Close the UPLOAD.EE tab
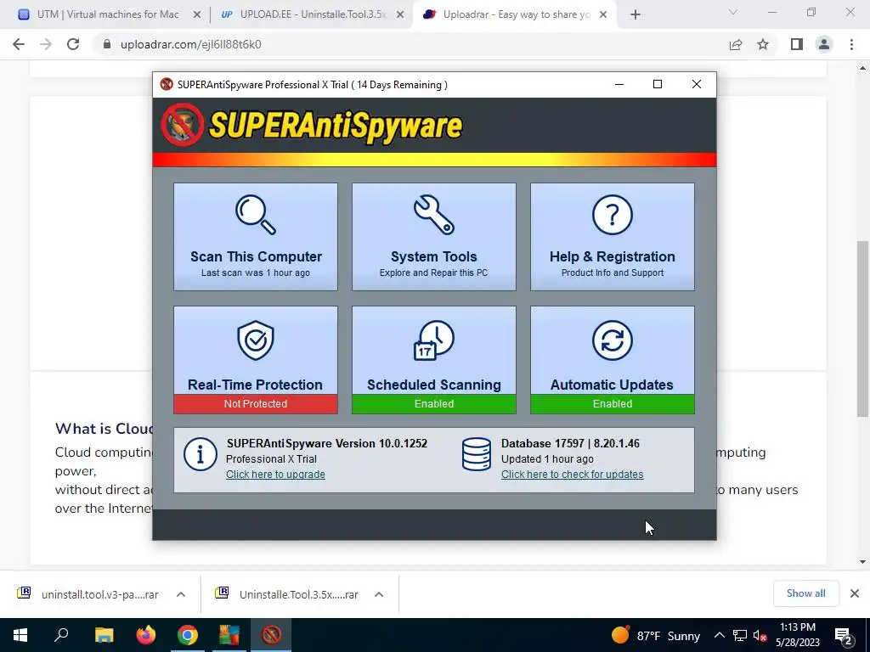 click(x=400, y=15)
